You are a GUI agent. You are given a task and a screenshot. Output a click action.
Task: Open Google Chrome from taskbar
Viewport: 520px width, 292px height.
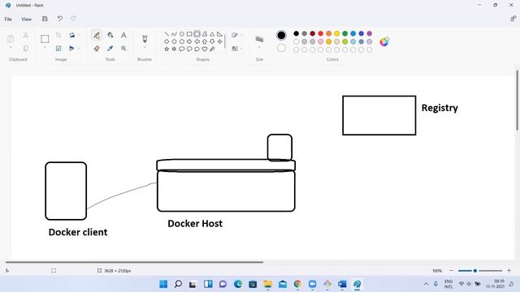(297, 284)
